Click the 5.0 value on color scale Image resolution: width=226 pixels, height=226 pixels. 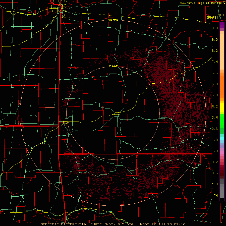(215, 95)
